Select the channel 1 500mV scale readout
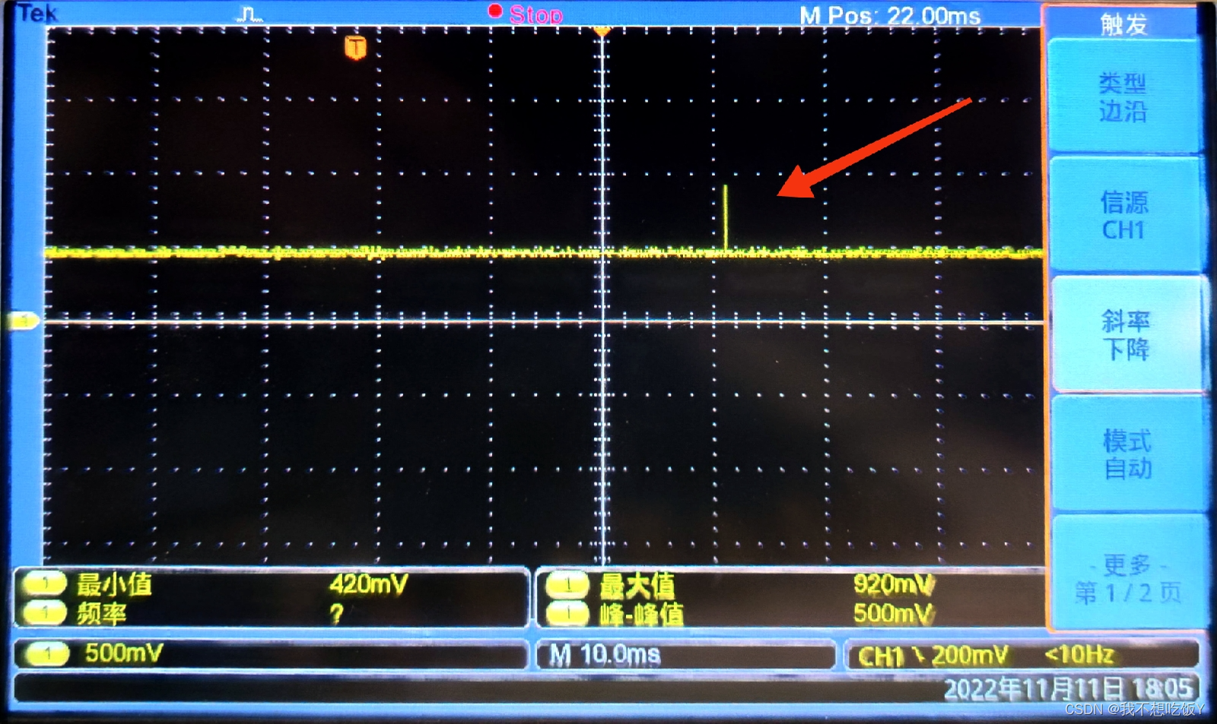1217x724 pixels. 123,653
